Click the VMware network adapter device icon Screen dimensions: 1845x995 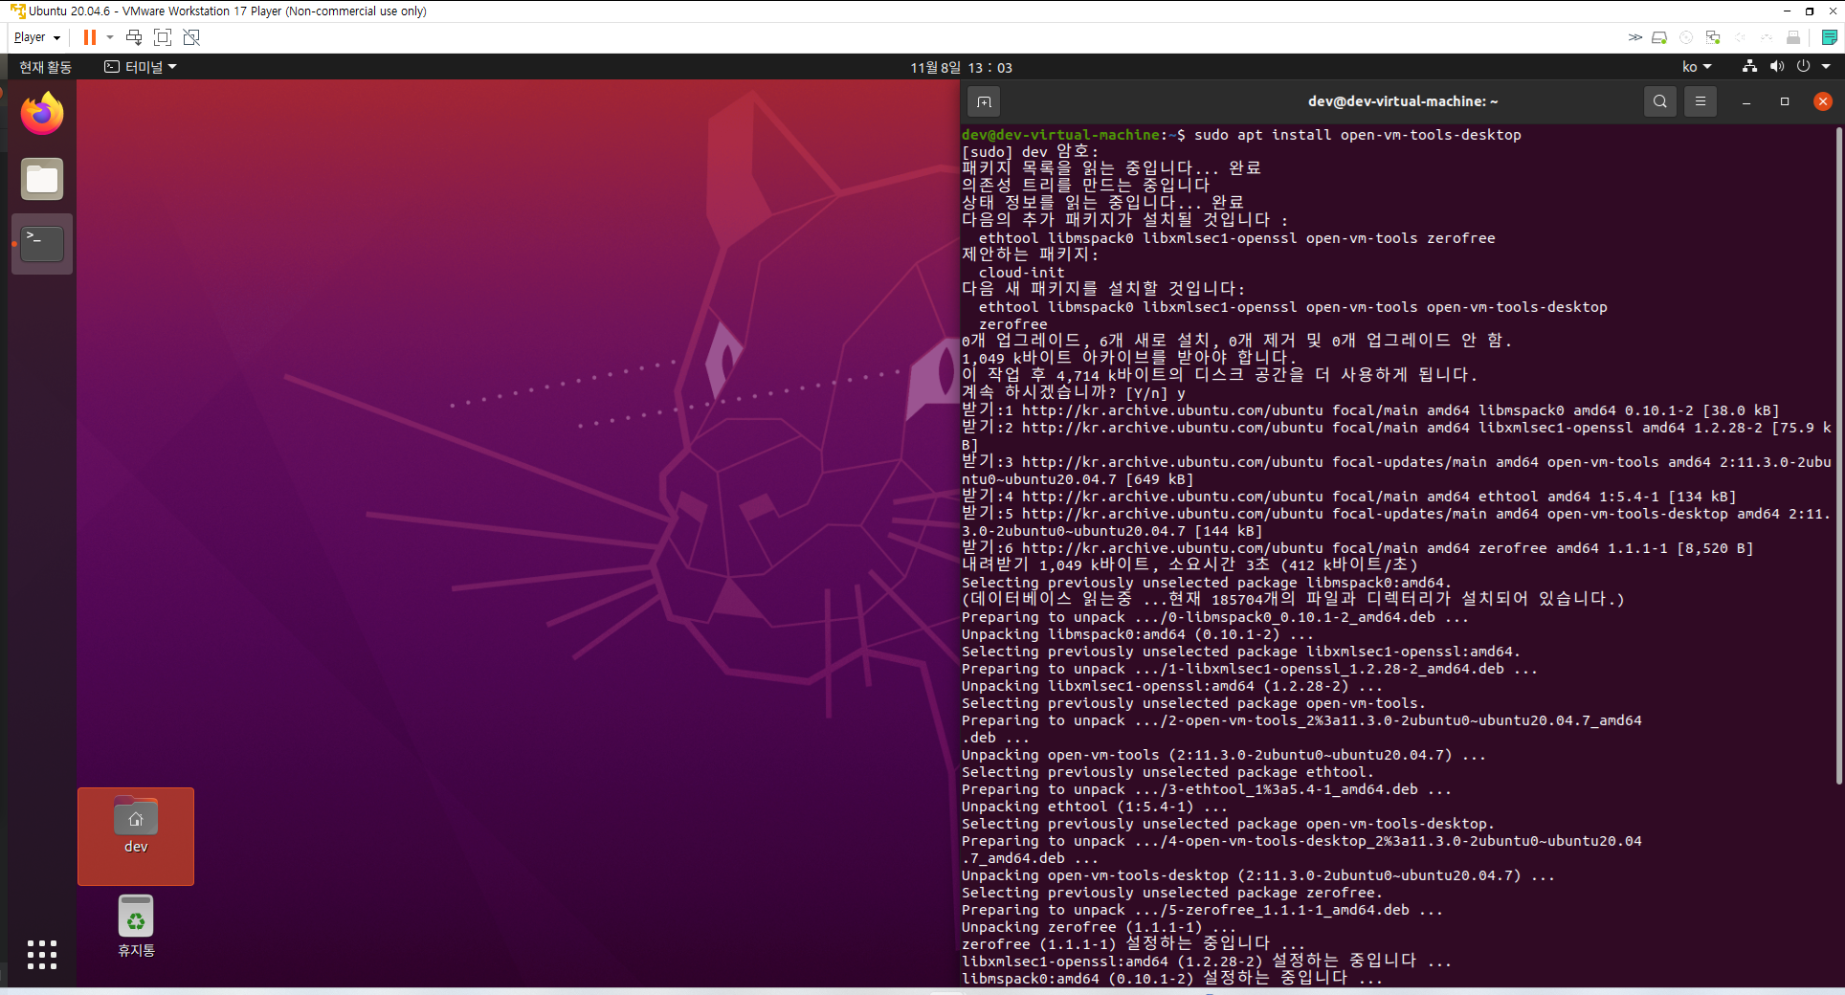1713,37
